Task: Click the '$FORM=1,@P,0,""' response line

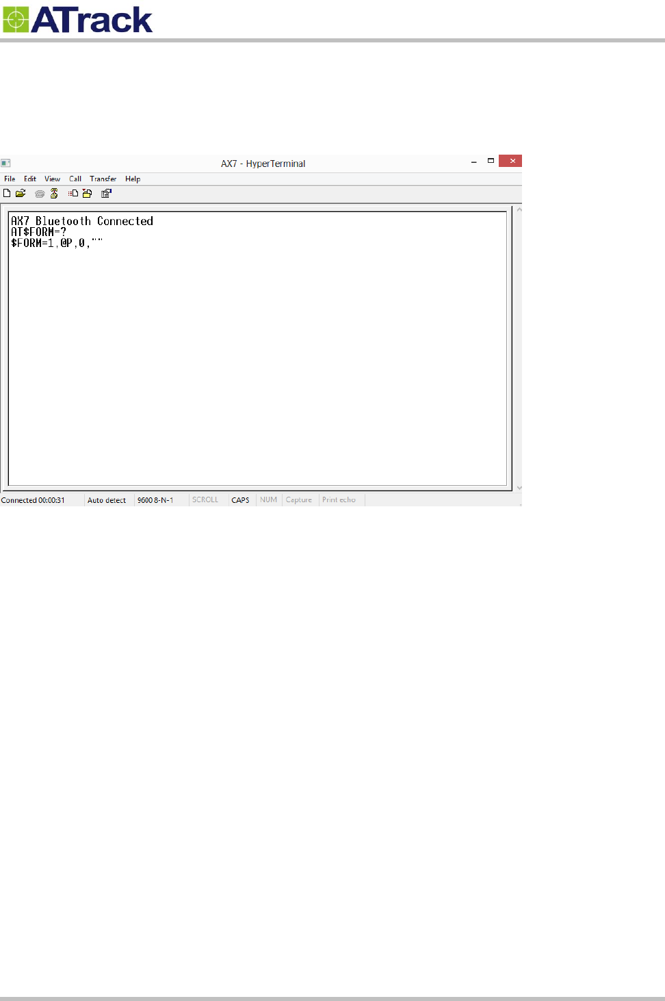Action: [57, 243]
